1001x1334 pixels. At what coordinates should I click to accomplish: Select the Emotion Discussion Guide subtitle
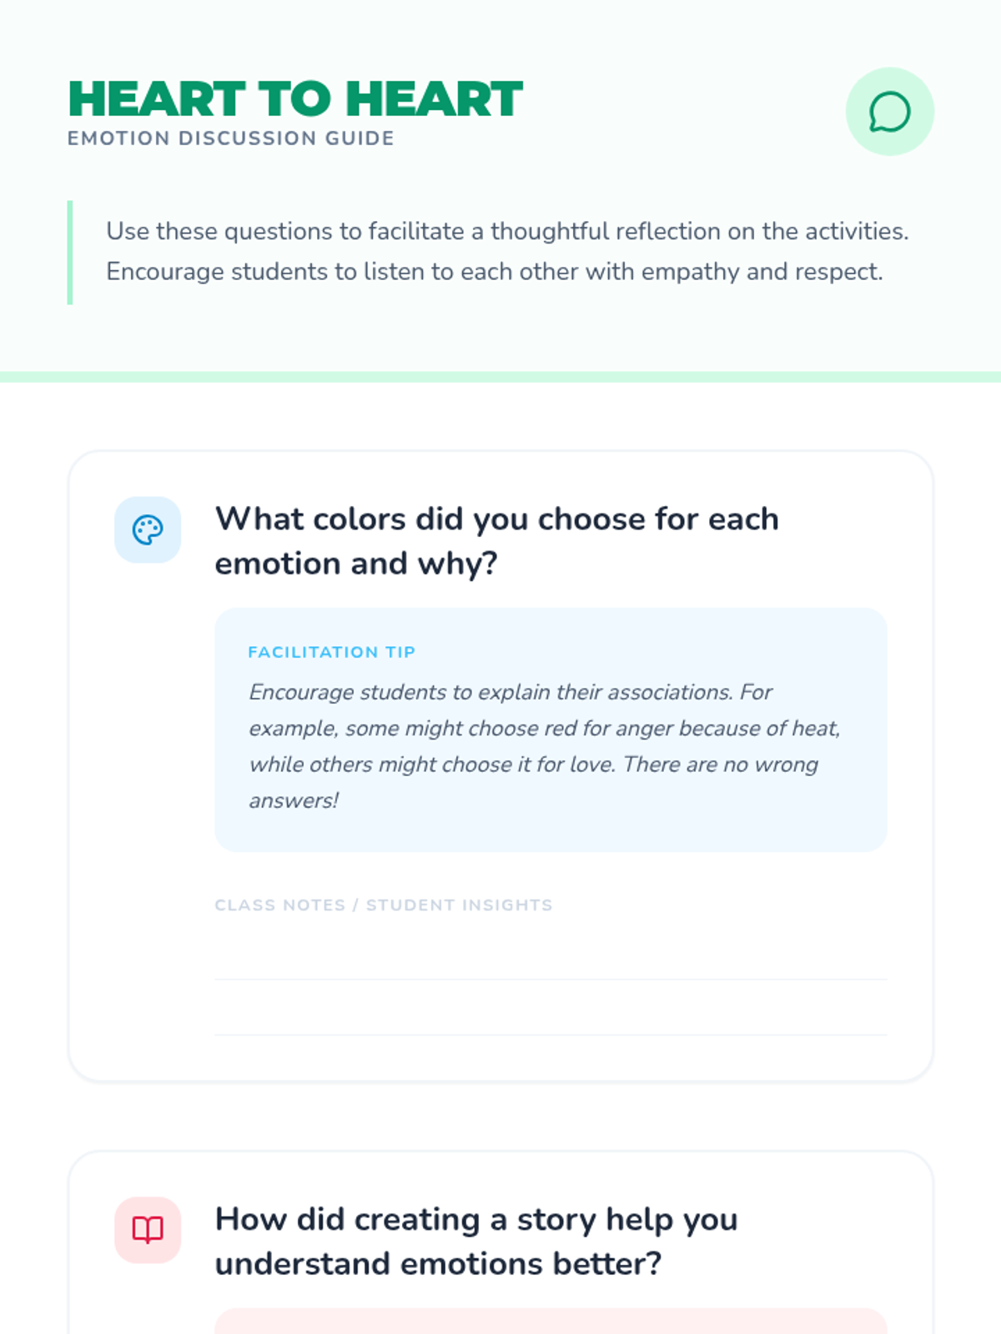[x=231, y=138]
